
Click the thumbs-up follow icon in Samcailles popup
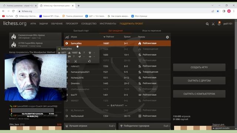90,61
